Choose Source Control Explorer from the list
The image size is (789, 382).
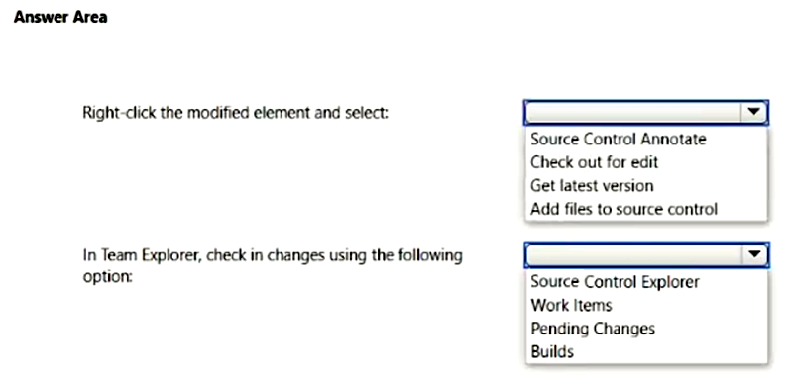pos(615,281)
